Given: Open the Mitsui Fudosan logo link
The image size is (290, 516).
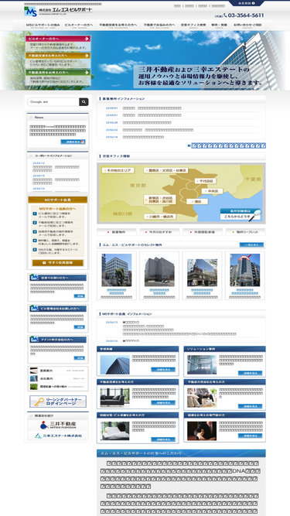Looking at the screenshot, I should point(58,425).
